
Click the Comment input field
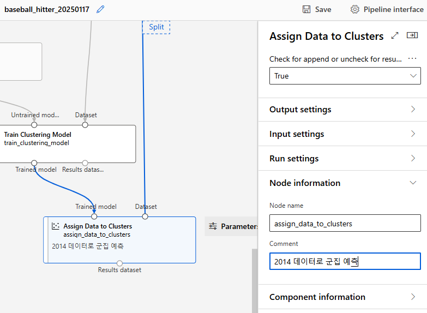tap(345, 261)
